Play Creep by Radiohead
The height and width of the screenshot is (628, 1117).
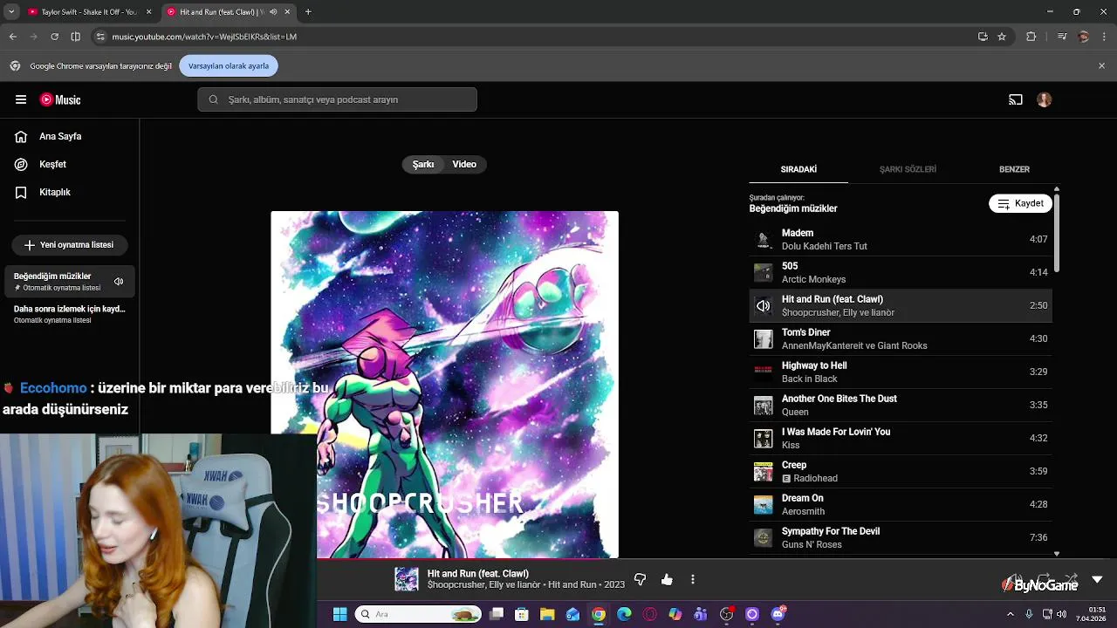901,471
